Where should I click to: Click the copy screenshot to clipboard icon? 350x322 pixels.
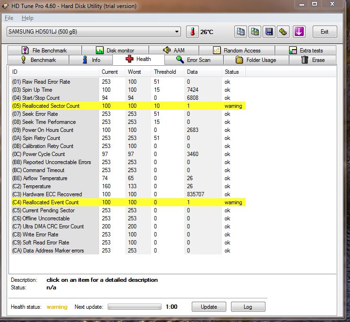(255, 32)
